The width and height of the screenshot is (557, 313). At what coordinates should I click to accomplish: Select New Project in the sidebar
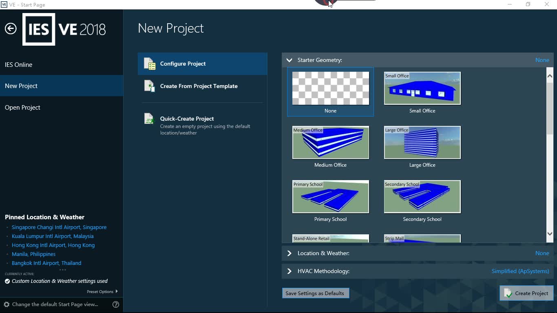click(x=62, y=86)
